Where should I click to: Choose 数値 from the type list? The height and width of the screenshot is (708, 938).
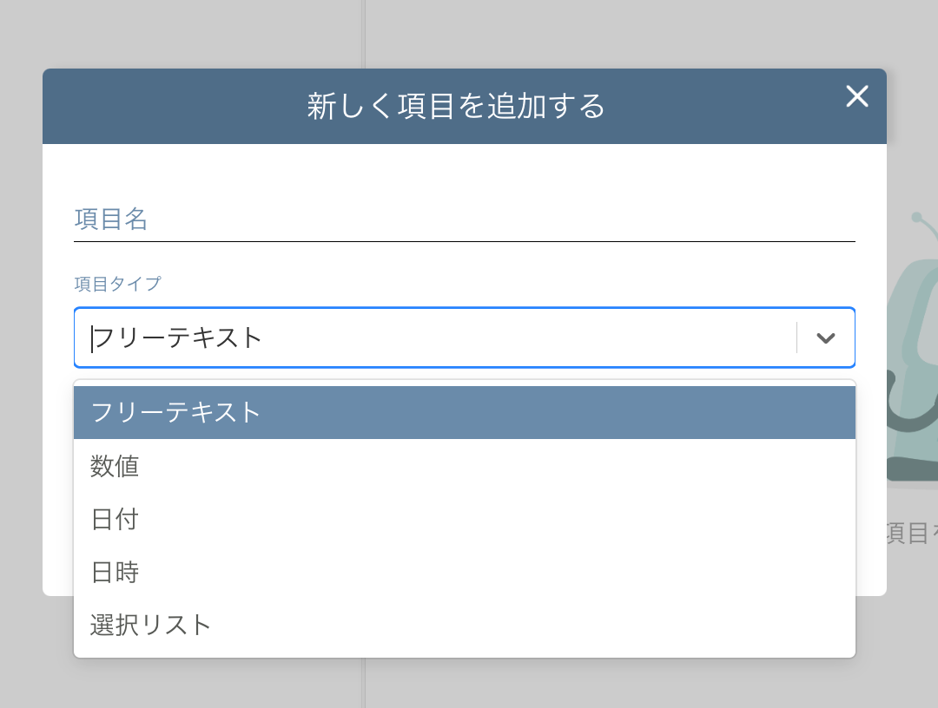(115, 467)
